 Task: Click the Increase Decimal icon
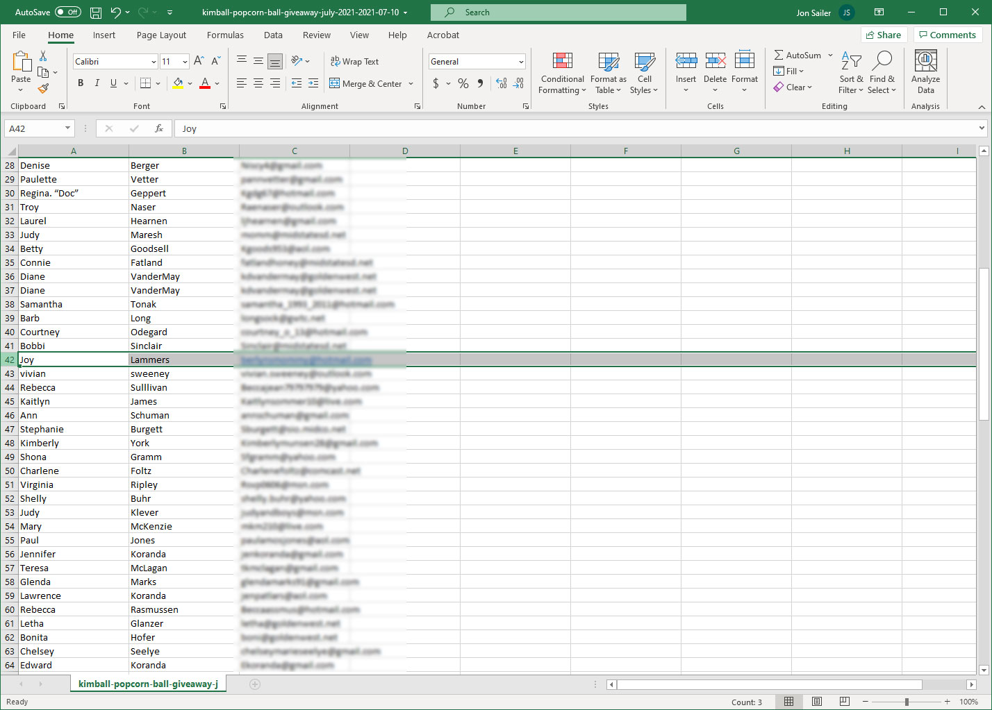[x=502, y=83]
